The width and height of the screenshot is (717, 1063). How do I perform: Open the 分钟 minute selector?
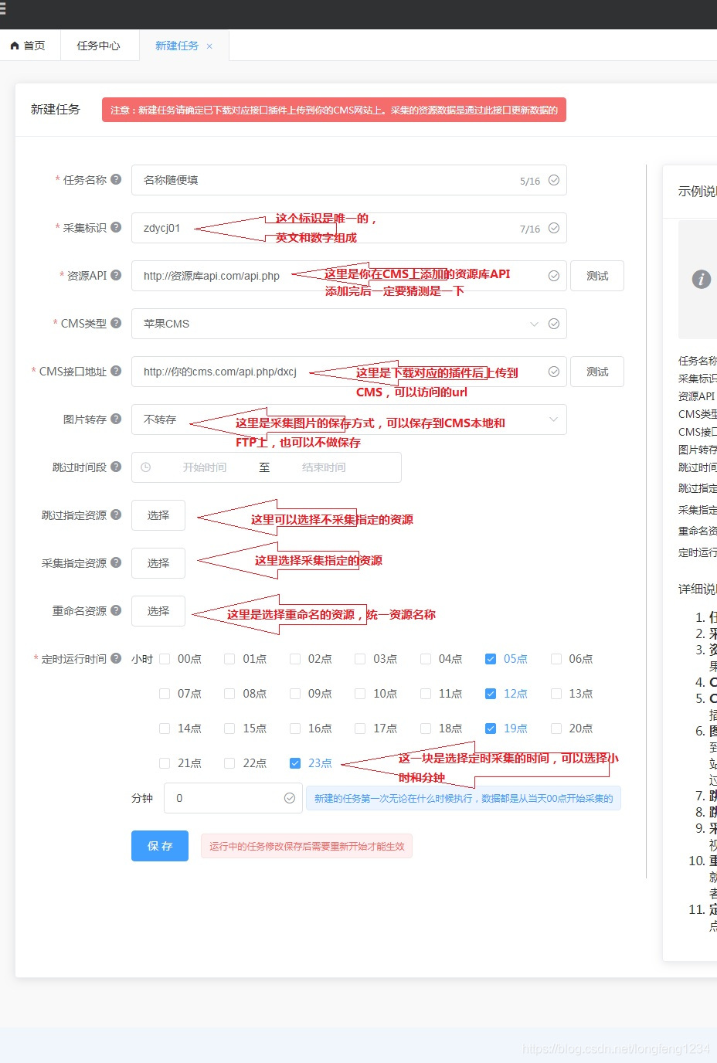click(233, 798)
